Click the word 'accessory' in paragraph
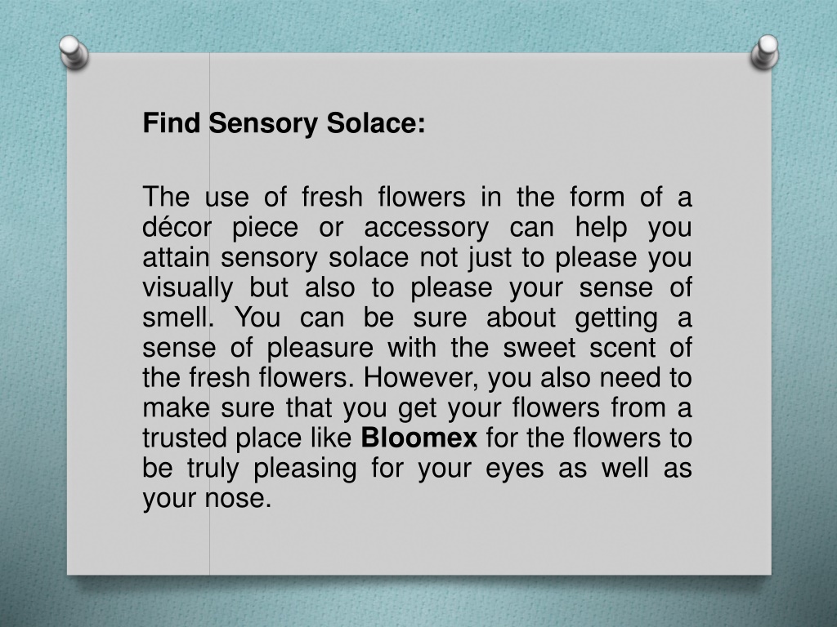The image size is (837, 627). pyautogui.click(x=426, y=229)
